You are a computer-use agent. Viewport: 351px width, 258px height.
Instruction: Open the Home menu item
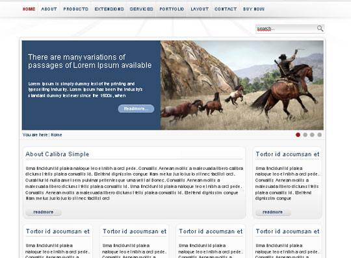(29, 9)
